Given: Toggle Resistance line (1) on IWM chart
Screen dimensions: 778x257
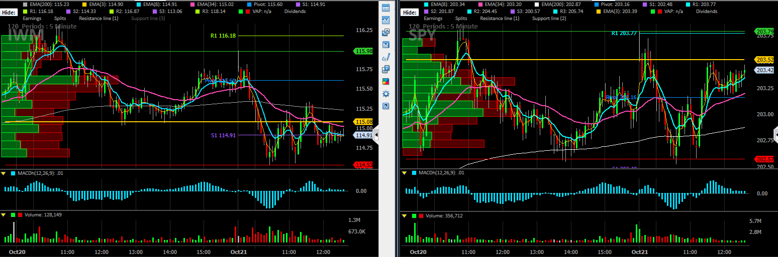Looking at the screenshot, I should point(99,18).
